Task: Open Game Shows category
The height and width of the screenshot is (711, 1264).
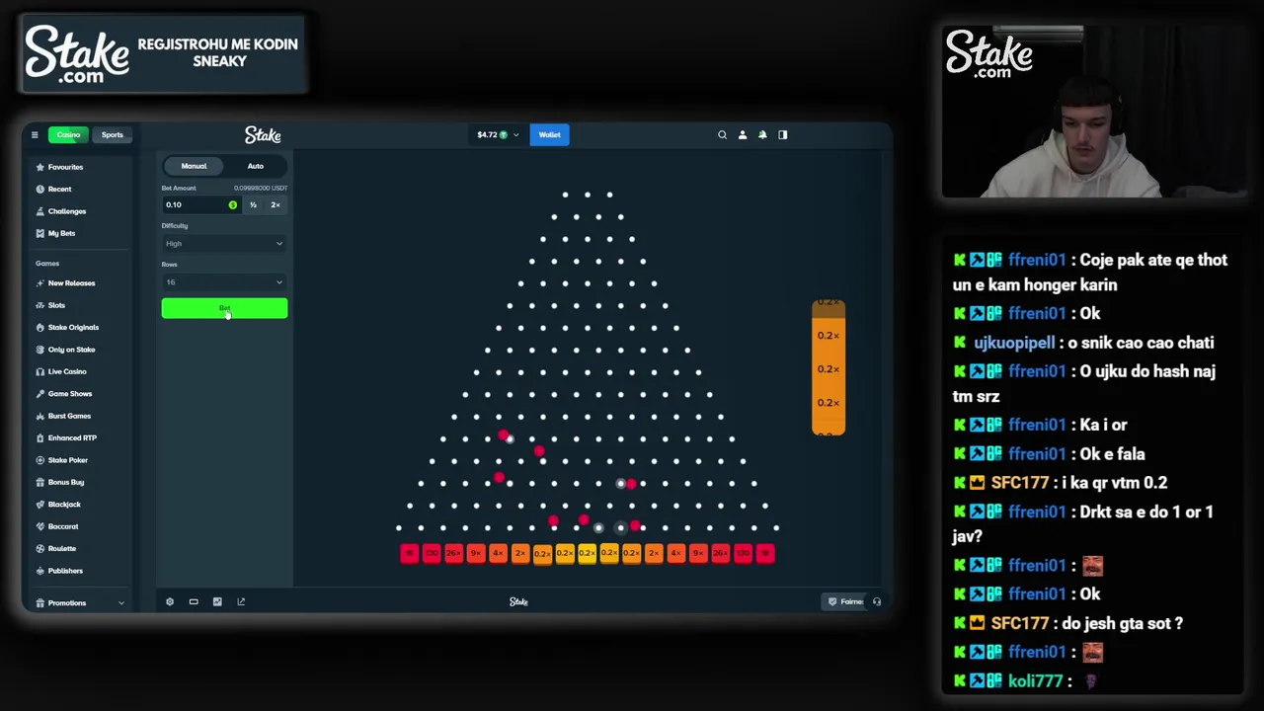Action: tap(69, 394)
